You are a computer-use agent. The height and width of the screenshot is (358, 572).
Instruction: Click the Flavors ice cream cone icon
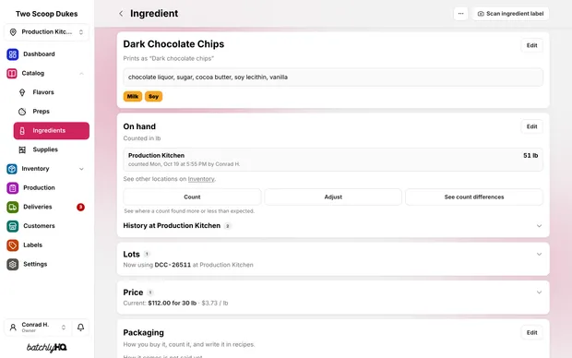coord(22,92)
